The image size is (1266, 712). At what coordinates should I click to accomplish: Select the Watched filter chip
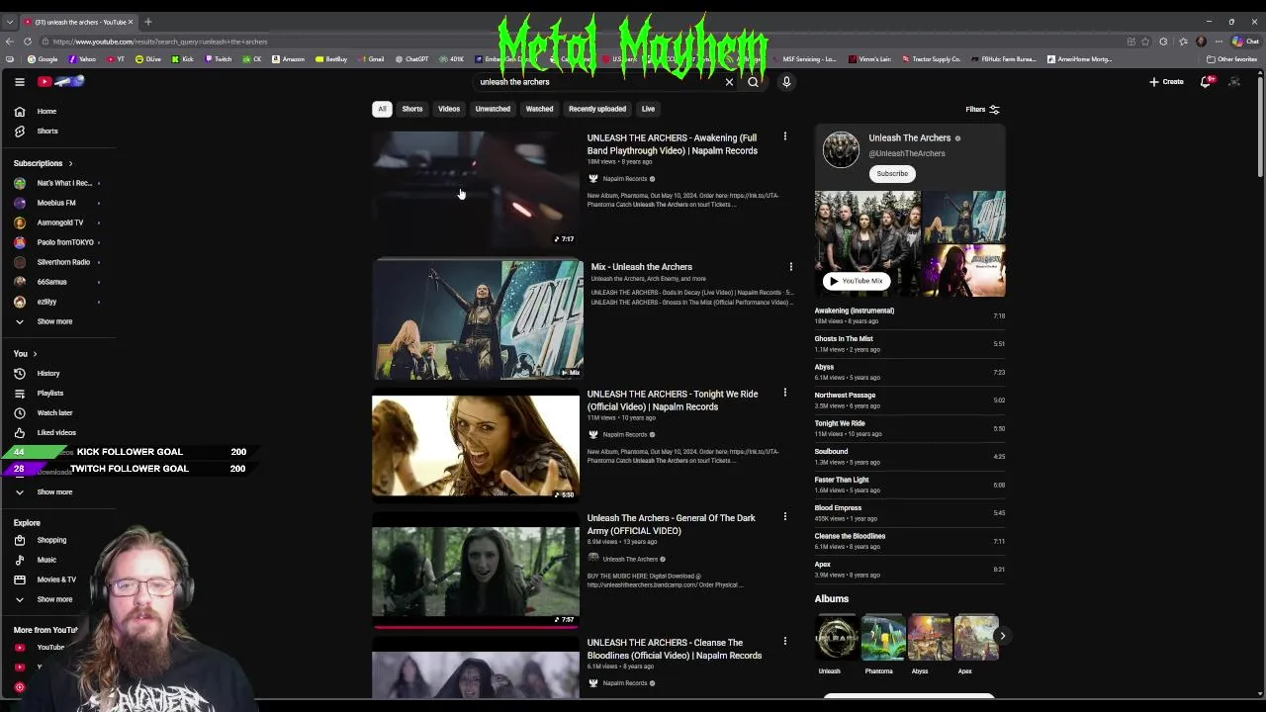point(539,109)
